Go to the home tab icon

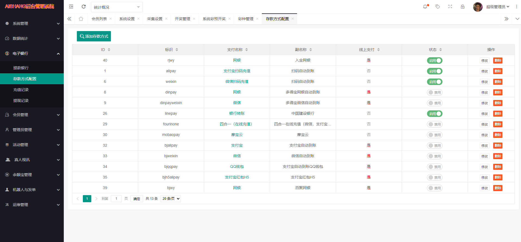coord(81,19)
